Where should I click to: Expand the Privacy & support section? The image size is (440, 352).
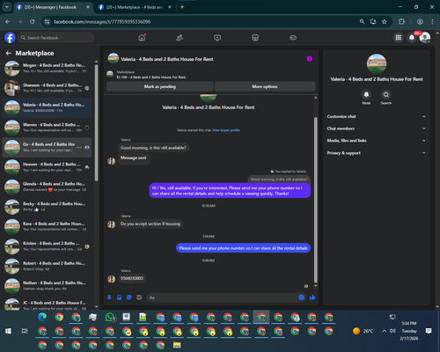[377, 153]
